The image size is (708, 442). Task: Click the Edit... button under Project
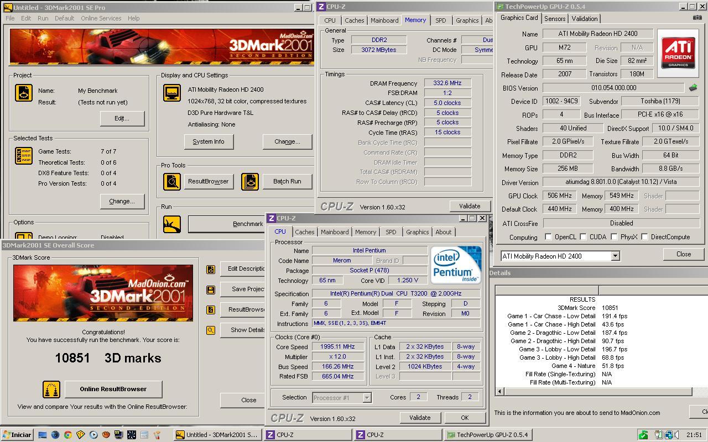pyautogui.click(x=122, y=118)
